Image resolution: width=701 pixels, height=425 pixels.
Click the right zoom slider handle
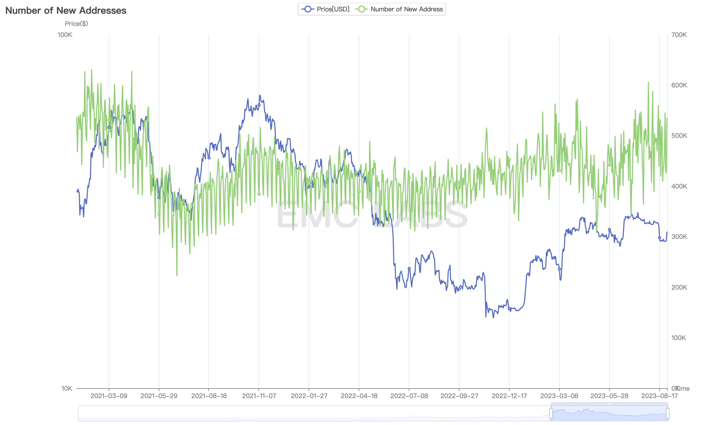coord(668,413)
